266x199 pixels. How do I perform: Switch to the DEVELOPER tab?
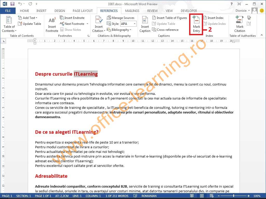189,11
